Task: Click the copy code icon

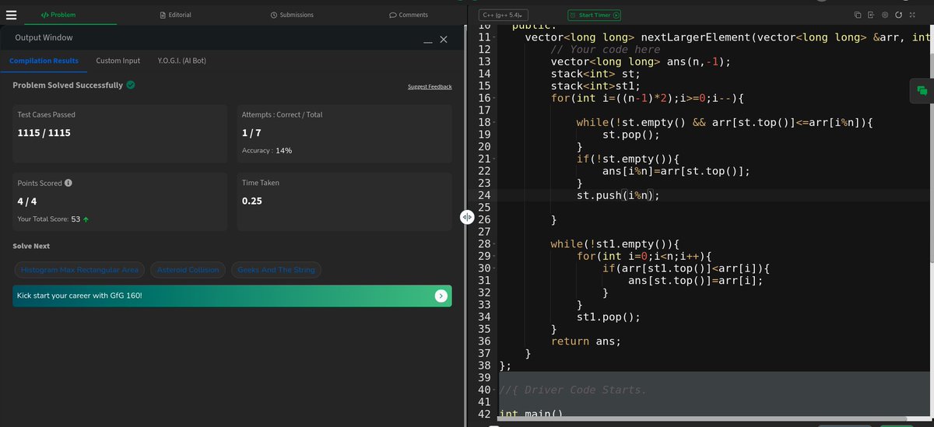Action: 858,15
